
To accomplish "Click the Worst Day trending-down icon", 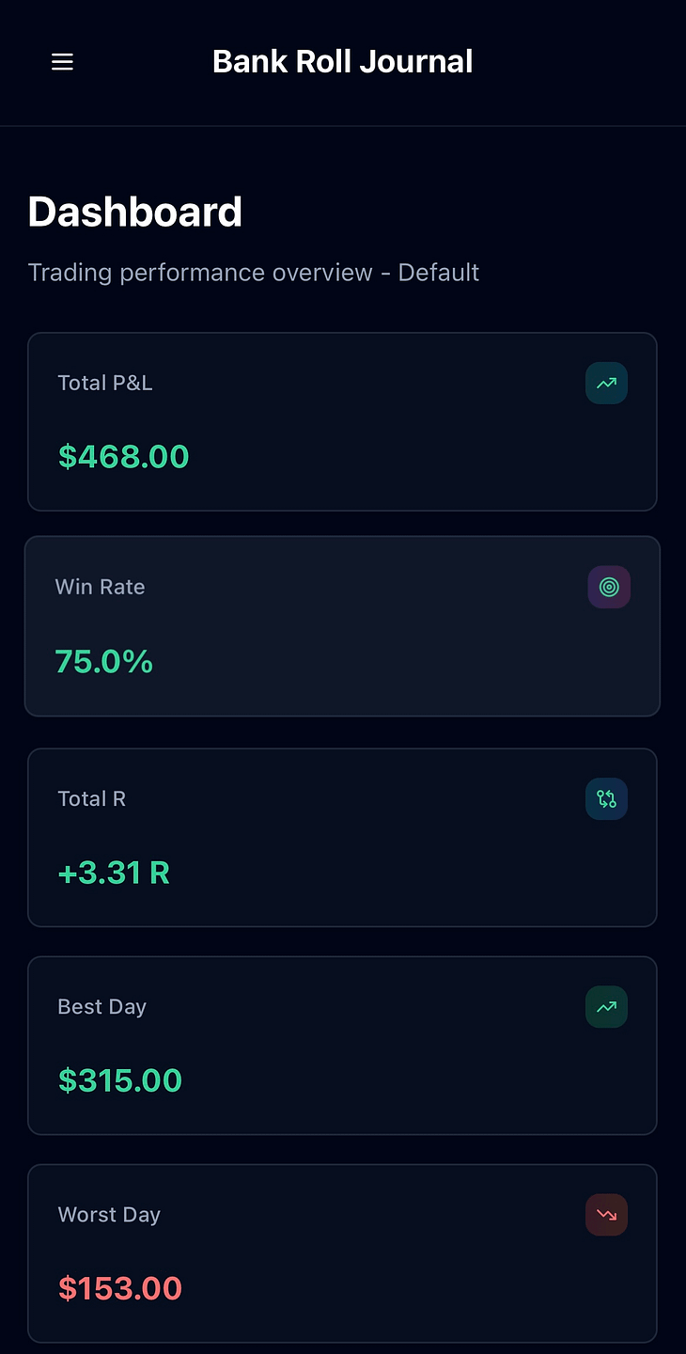I will (607, 1215).
